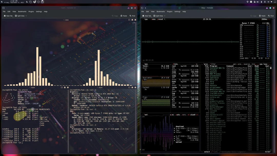
Task: Click the microphone icon in the system tray
Action: (264, 2)
